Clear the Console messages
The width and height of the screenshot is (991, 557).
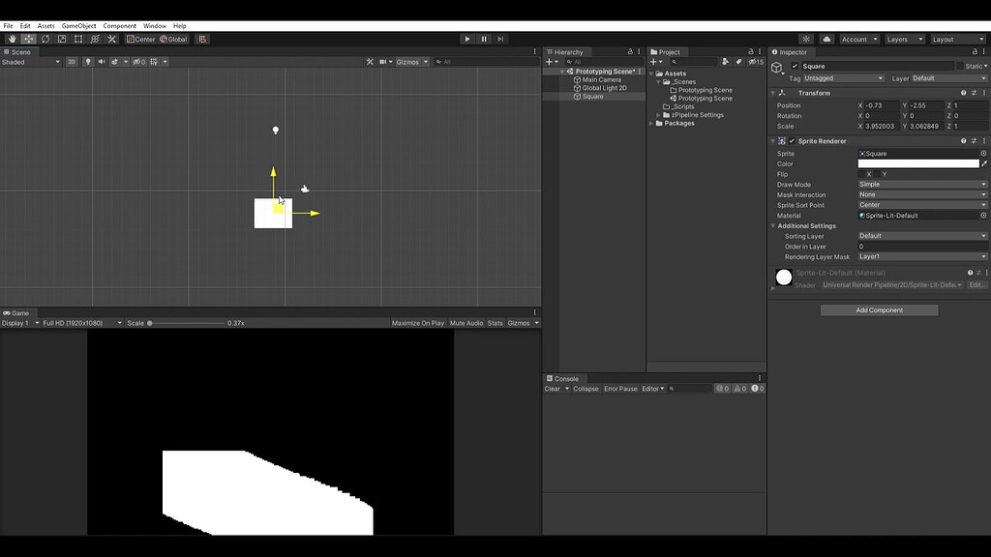(552, 388)
